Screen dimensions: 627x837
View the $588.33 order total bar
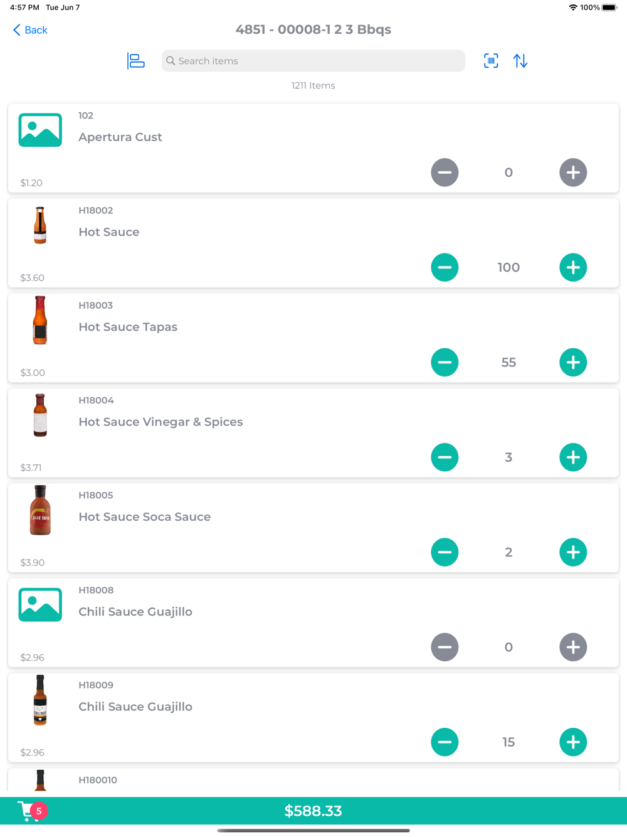(x=313, y=811)
